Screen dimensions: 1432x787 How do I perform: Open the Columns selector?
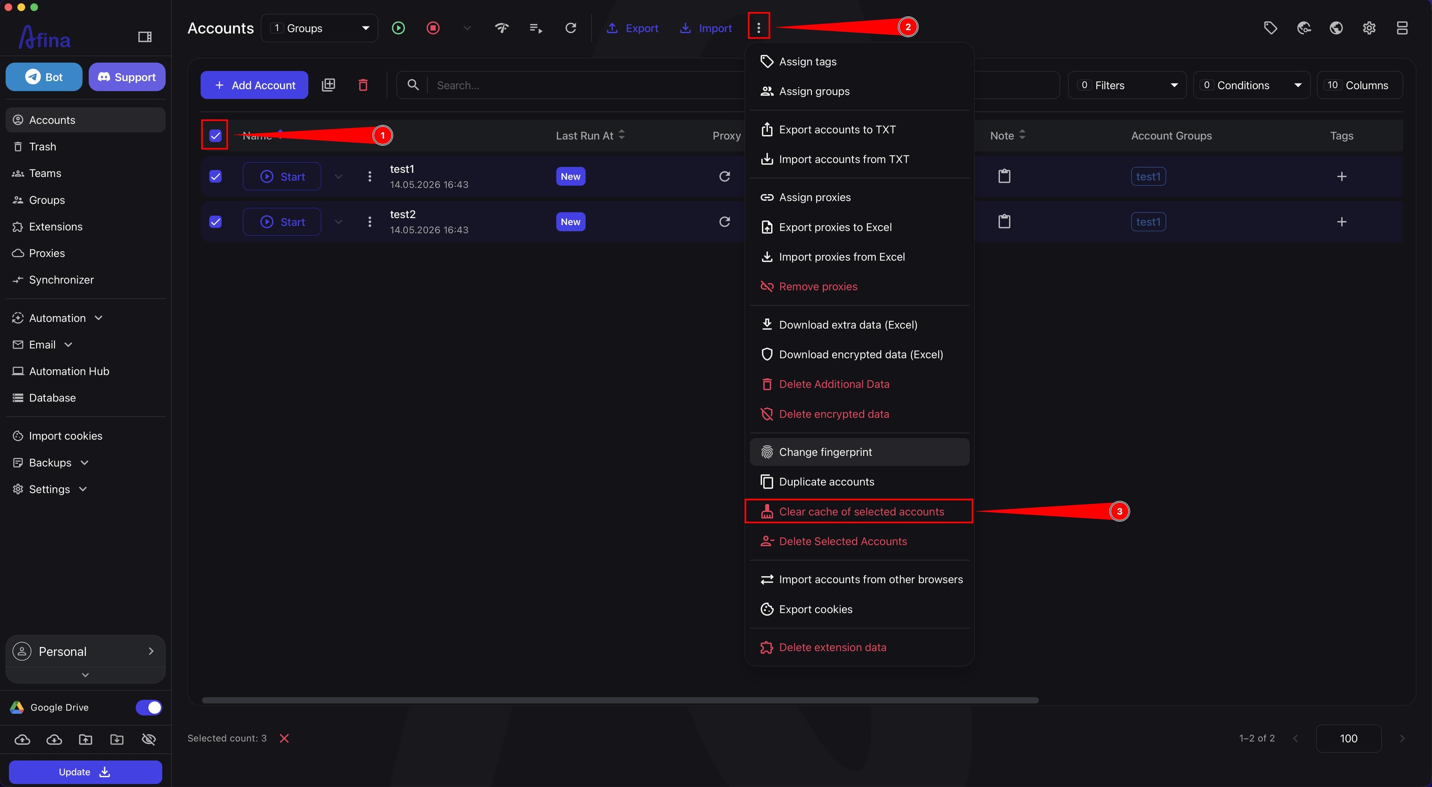tap(1359, 85)
